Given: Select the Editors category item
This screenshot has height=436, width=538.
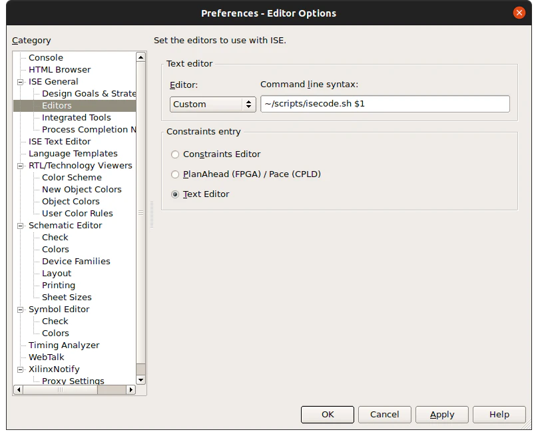Looking at the screenshot, I should point(57,106).
